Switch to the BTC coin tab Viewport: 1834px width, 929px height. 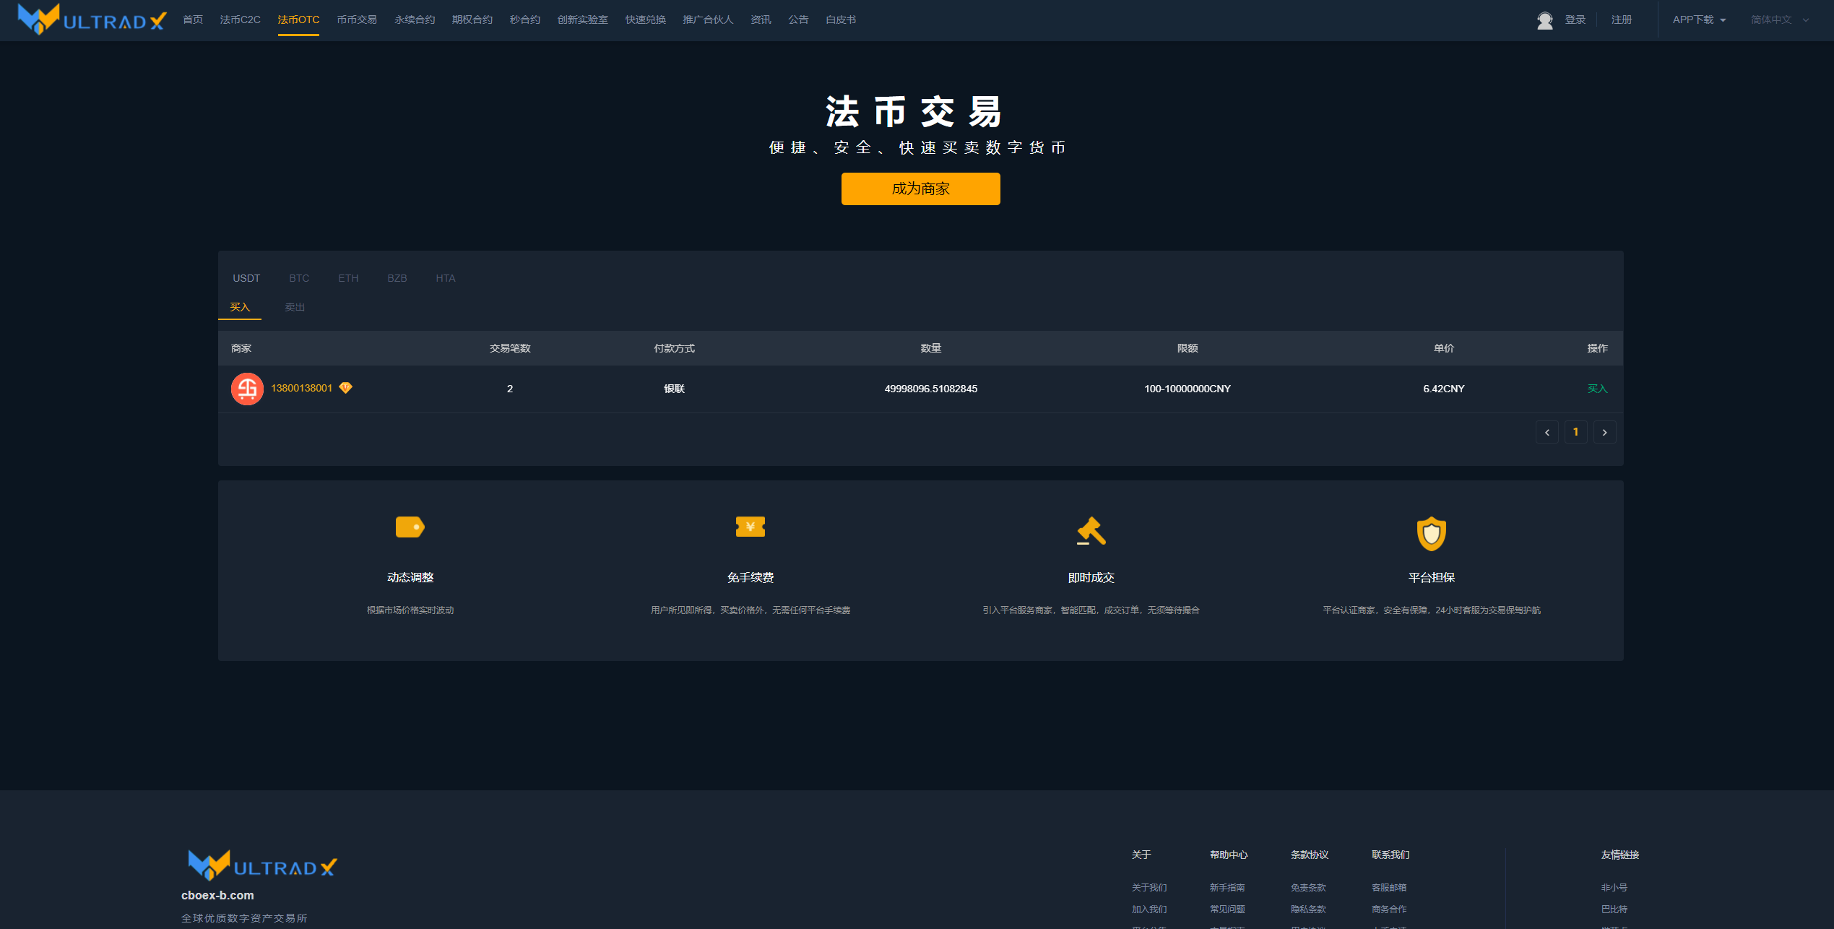(x=299, y=278)
